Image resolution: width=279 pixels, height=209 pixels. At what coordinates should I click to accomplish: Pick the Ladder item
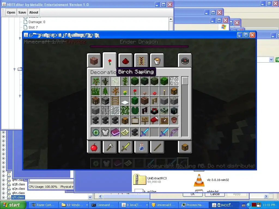(x=115, y=101)
